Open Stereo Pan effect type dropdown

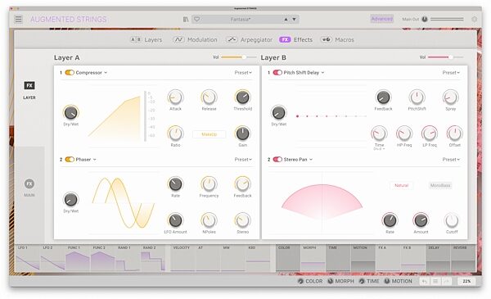pyautogui.click(x=298, y=160)
